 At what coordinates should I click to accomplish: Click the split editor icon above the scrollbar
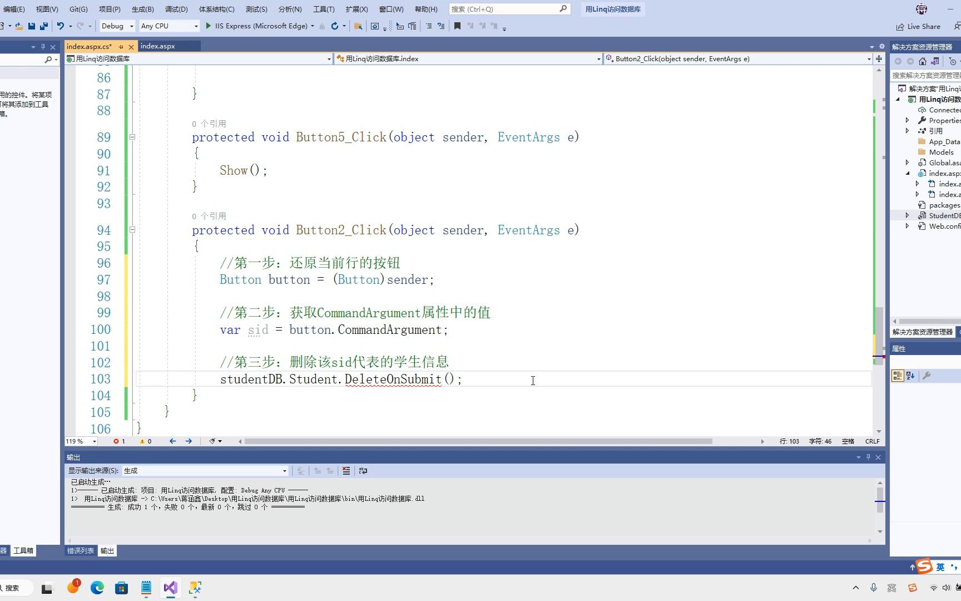(x=879, y=59)
